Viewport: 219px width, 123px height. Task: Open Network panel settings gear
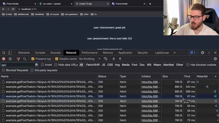pyautogui.click(x=215, y=59)
